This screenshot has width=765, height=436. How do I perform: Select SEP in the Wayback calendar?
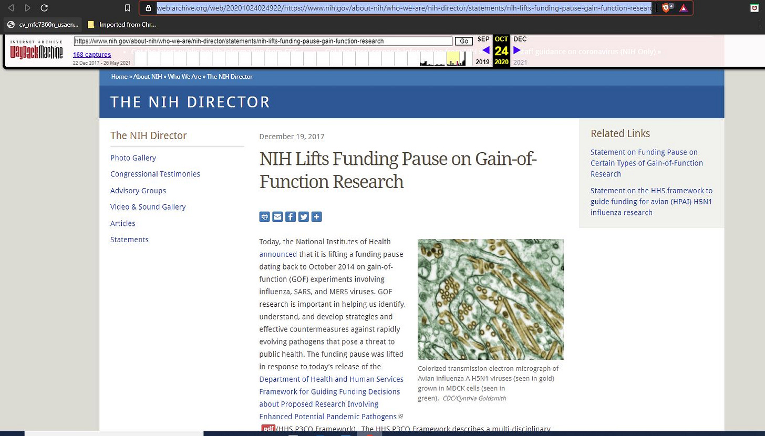pos(483,39)
